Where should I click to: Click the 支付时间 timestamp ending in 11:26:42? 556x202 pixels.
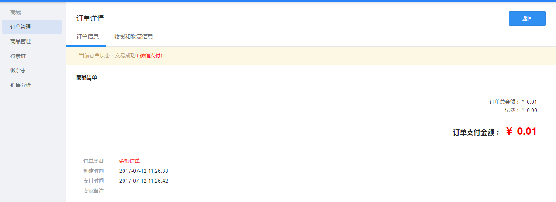(x=144, y=181)
